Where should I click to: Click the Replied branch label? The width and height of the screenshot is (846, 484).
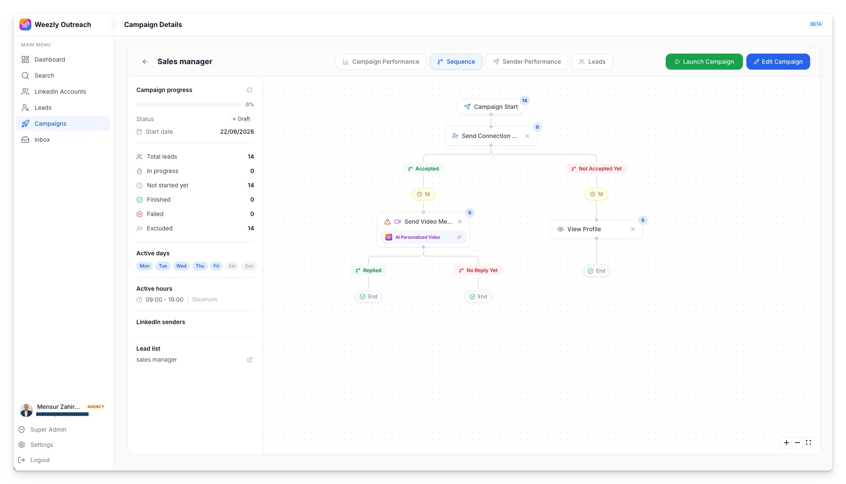click(369, 270)
